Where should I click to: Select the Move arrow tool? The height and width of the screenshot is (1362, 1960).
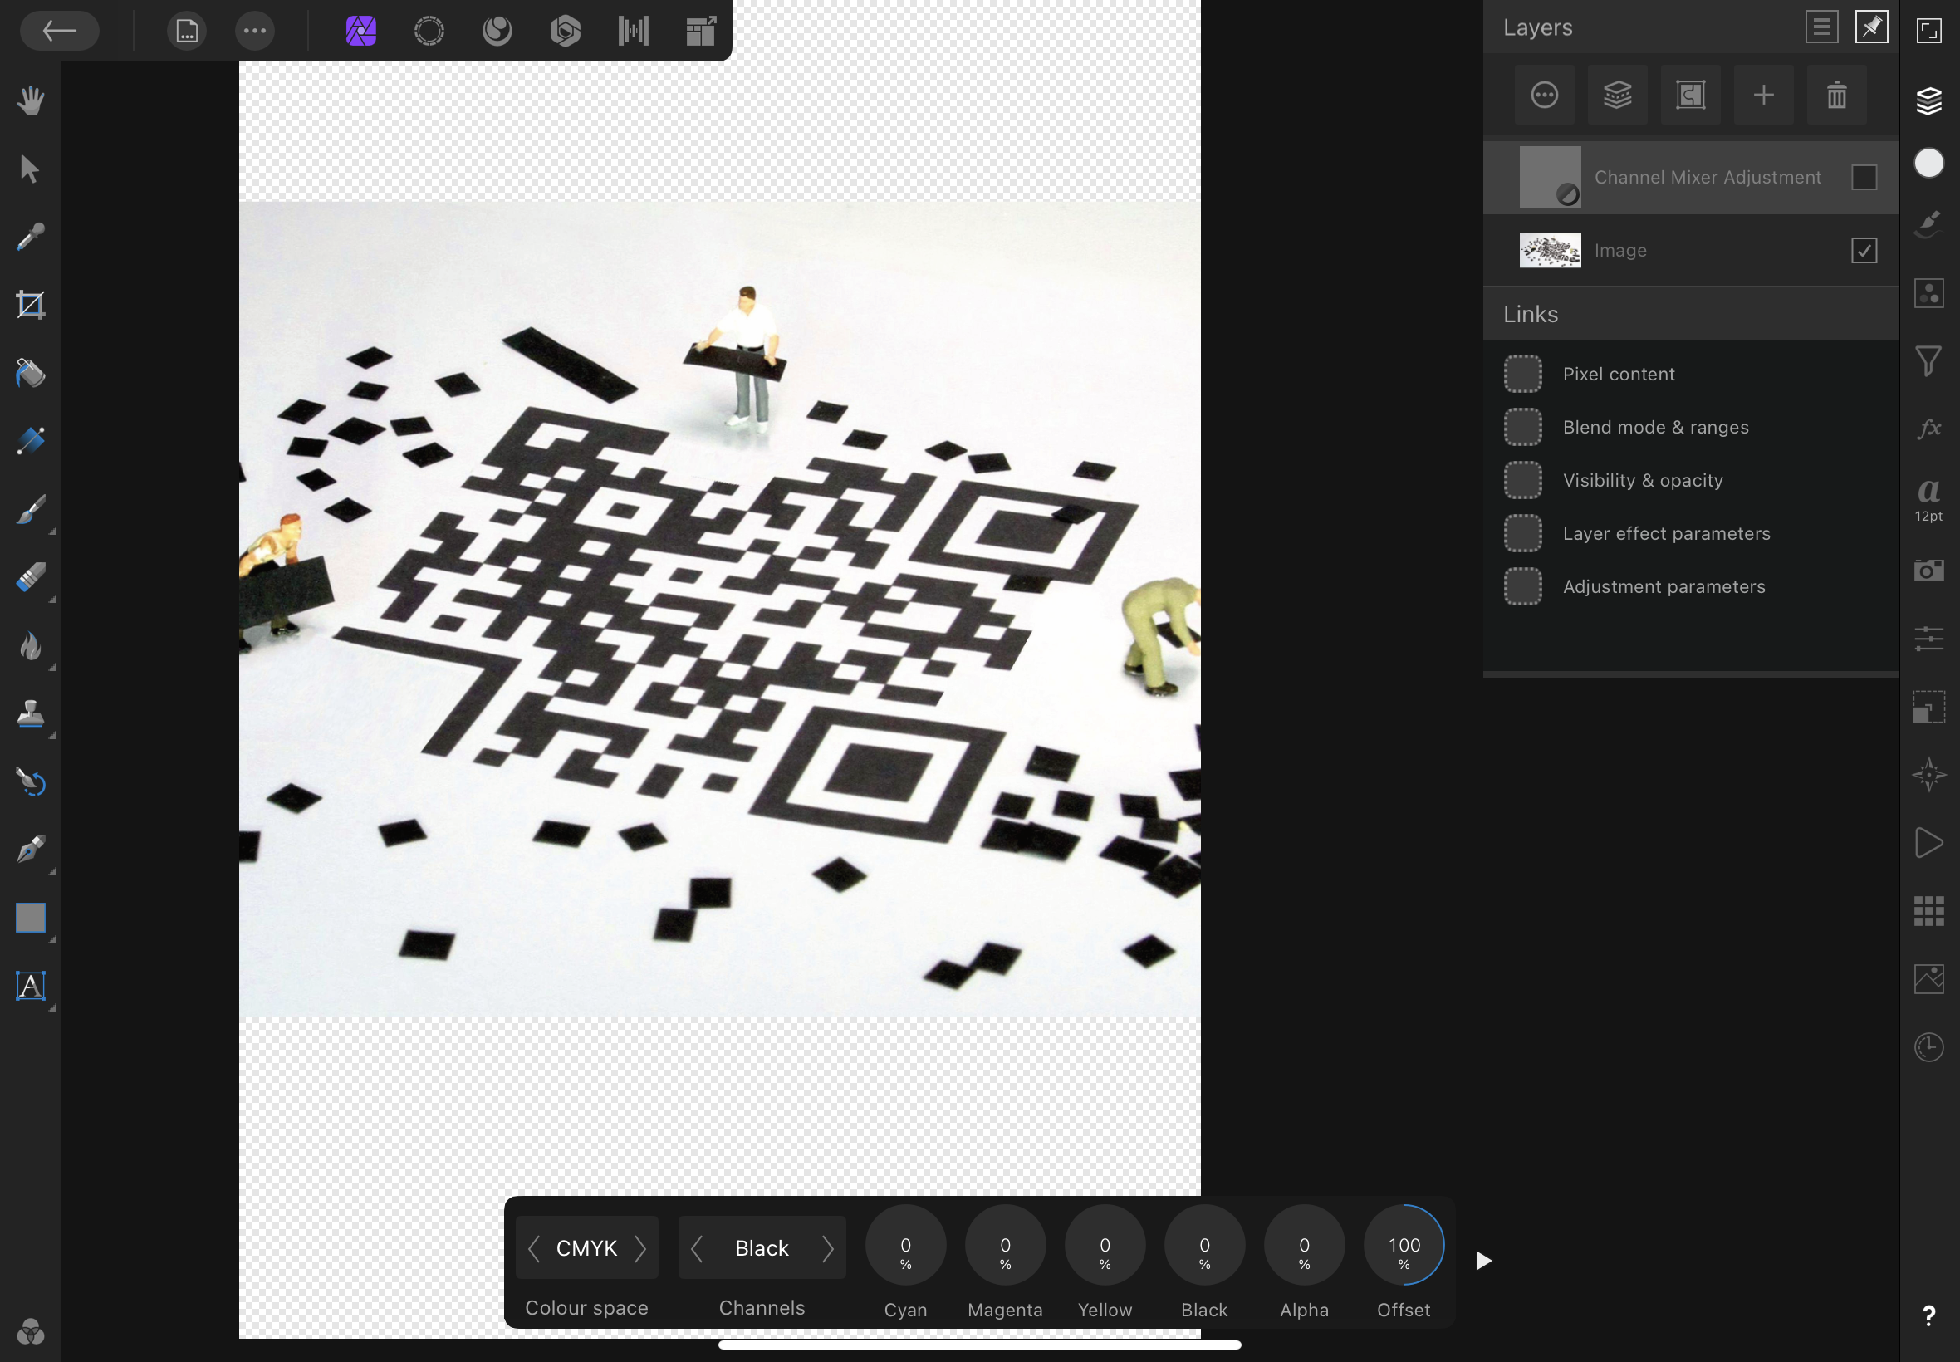[31, 169]
